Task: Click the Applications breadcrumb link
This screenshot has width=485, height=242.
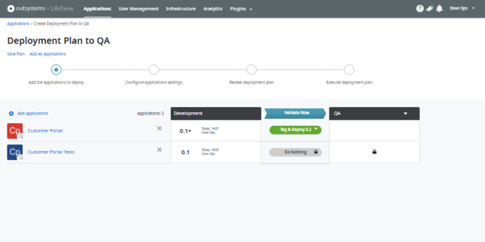Action: tap(18, 24)
